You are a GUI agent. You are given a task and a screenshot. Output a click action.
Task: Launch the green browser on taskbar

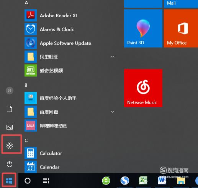[x=106, y=180]
